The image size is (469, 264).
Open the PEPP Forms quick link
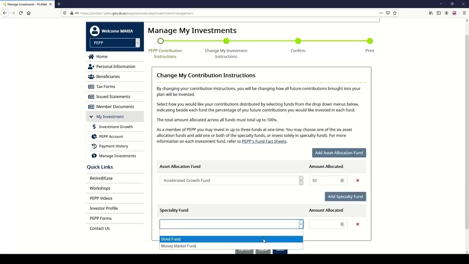pos(101,218)
